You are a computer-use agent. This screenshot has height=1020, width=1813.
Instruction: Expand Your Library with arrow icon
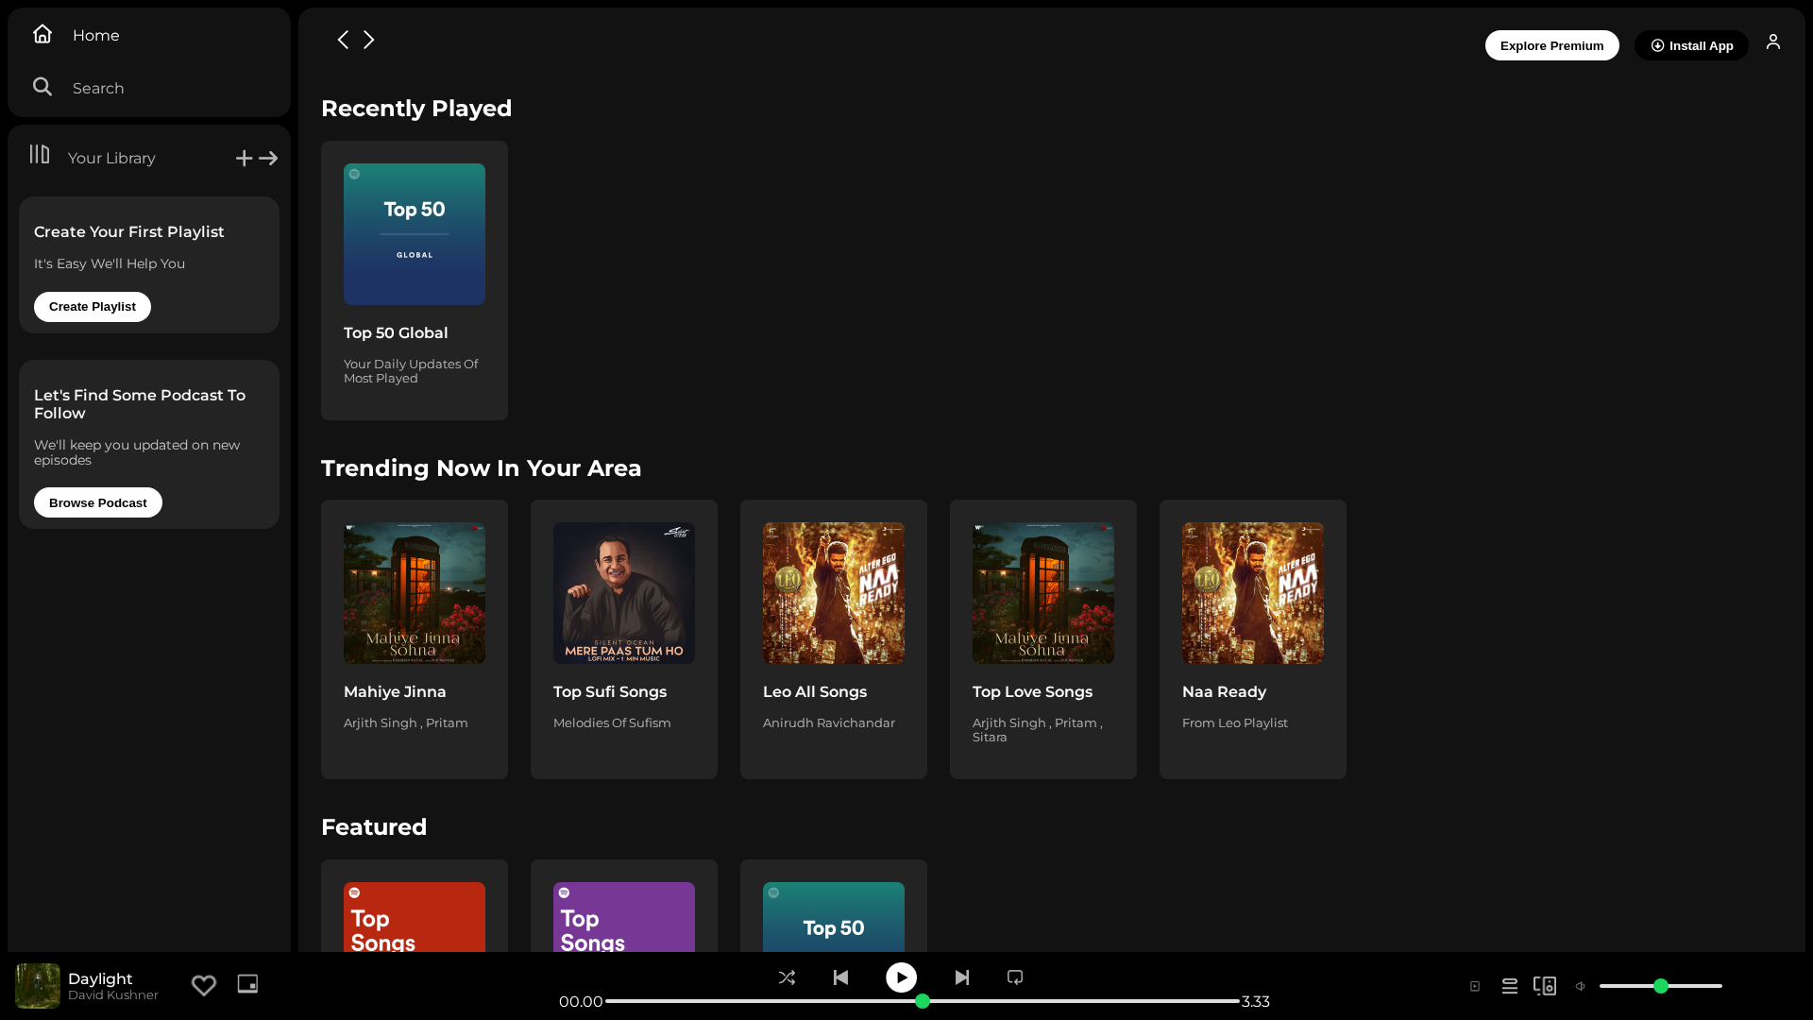click(269, 158)
